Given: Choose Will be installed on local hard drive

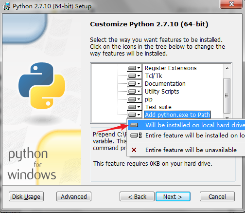Looking at the screenshot, I should [x=186, y=125].
